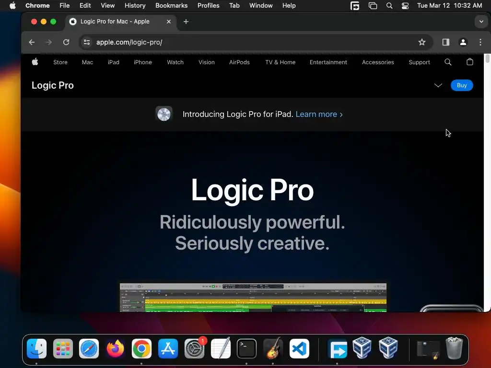491x368 pixels.
Task: Launch GarageBand from the Dock
Action: pyautogui.click(x=273, y=348)
